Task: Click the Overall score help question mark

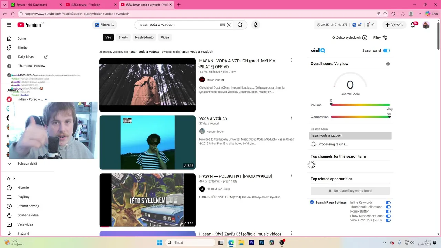Action: (x=388, y=64)
